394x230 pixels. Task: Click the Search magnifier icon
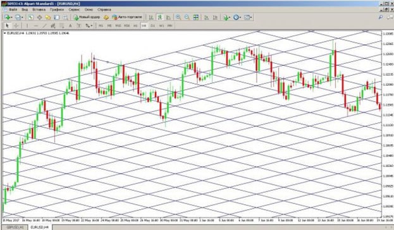[x=381, y=17]
